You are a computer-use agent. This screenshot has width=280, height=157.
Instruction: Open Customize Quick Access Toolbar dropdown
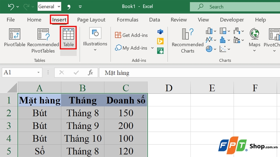[80, 7]
